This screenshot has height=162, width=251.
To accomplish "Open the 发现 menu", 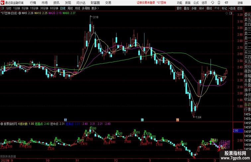I will click(x=68, y=3).
